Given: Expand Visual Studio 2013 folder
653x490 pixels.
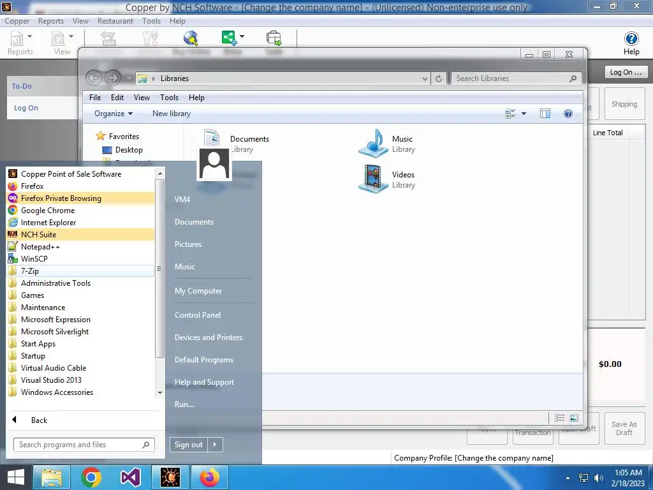Looking at the screenshot, I should coord(80,380).
